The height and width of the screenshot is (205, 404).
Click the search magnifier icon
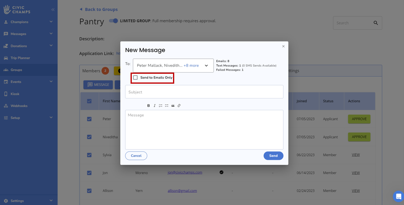tap(375, 23)
